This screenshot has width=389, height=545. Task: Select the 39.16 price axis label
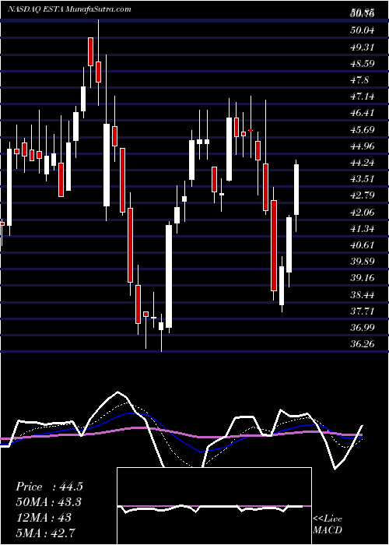tap(363, 278)
